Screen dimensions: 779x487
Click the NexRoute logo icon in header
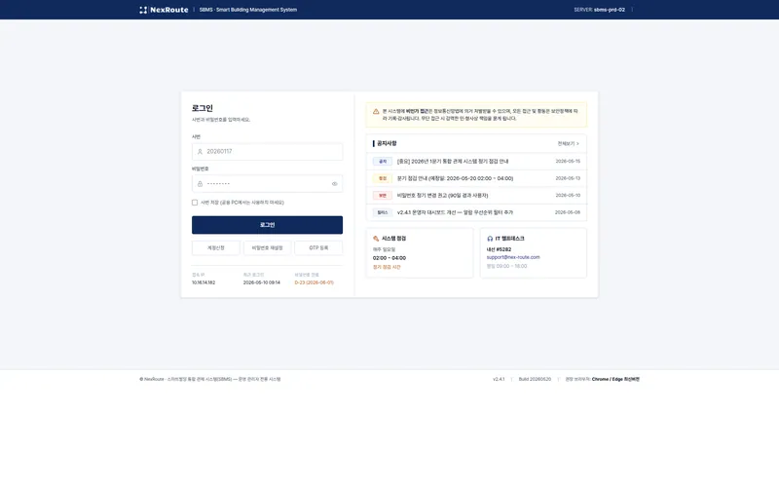(143, 10)
